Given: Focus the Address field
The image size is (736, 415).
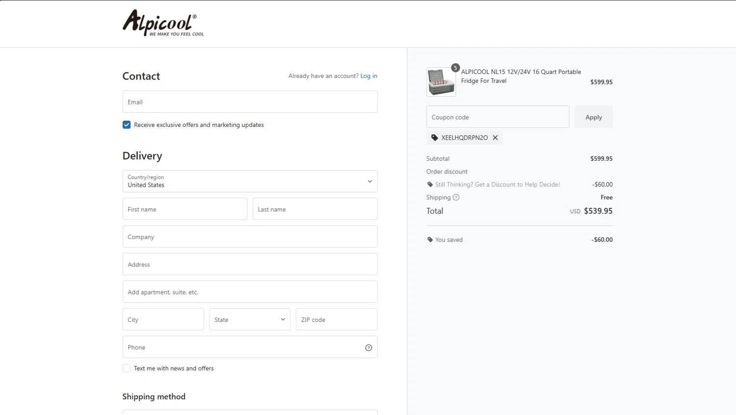Looking at the screenshot, I should [x=250, y=265].
